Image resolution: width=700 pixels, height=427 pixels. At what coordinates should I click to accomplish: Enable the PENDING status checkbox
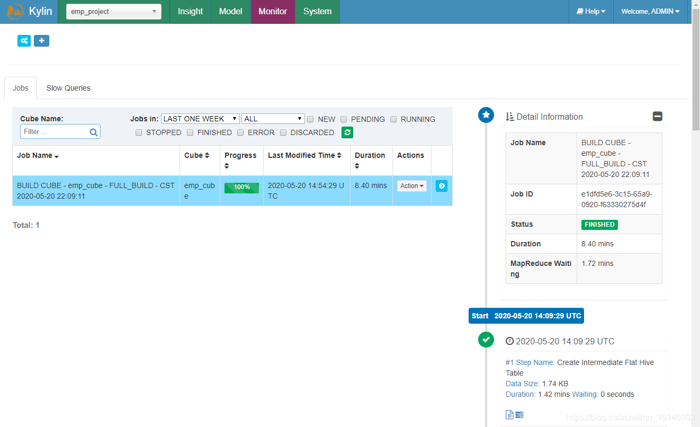[x=344, y=119]
